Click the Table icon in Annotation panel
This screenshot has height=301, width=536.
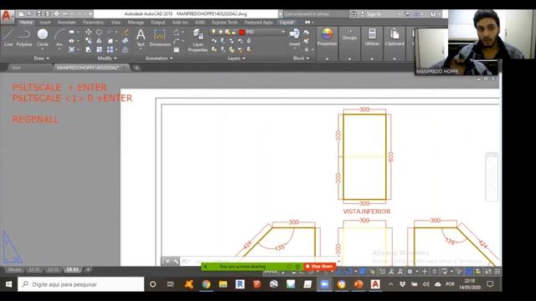pos(177,50)
